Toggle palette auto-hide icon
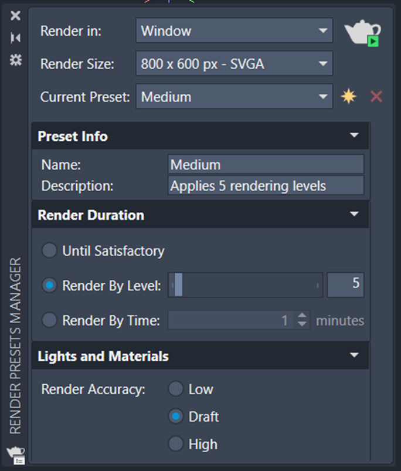401x471 pixels. [x=15, y=38]
